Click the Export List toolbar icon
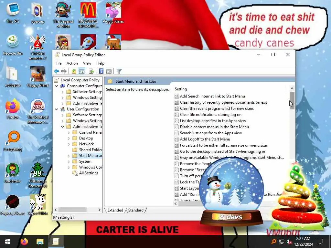 (x=91, y=71)
